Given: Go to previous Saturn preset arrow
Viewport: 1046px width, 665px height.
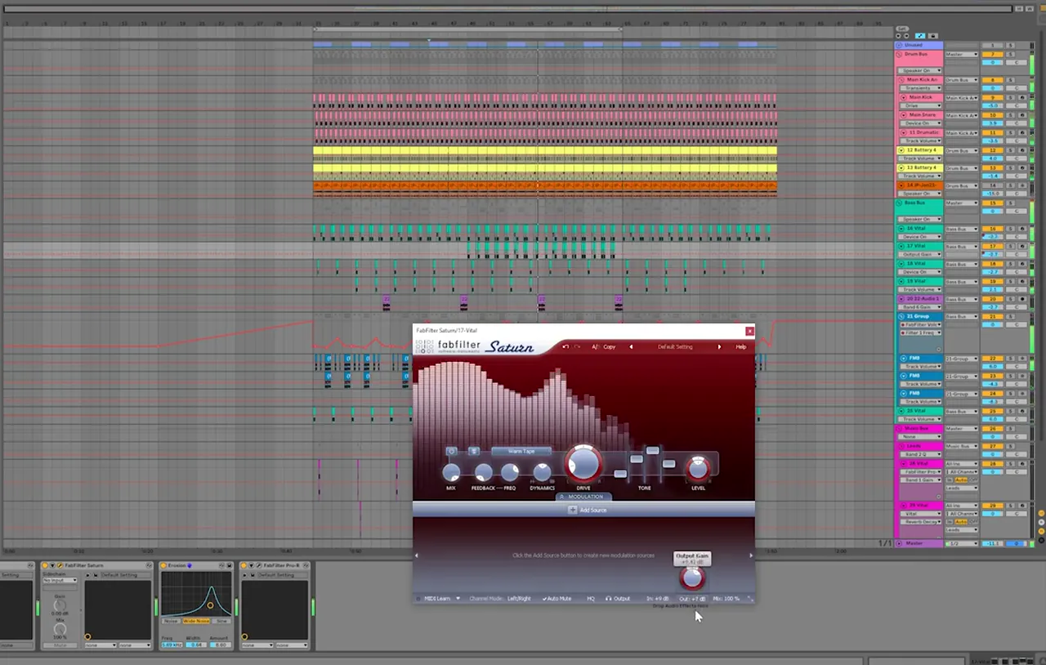Looking at the screenshot, I should pos(631,346).
